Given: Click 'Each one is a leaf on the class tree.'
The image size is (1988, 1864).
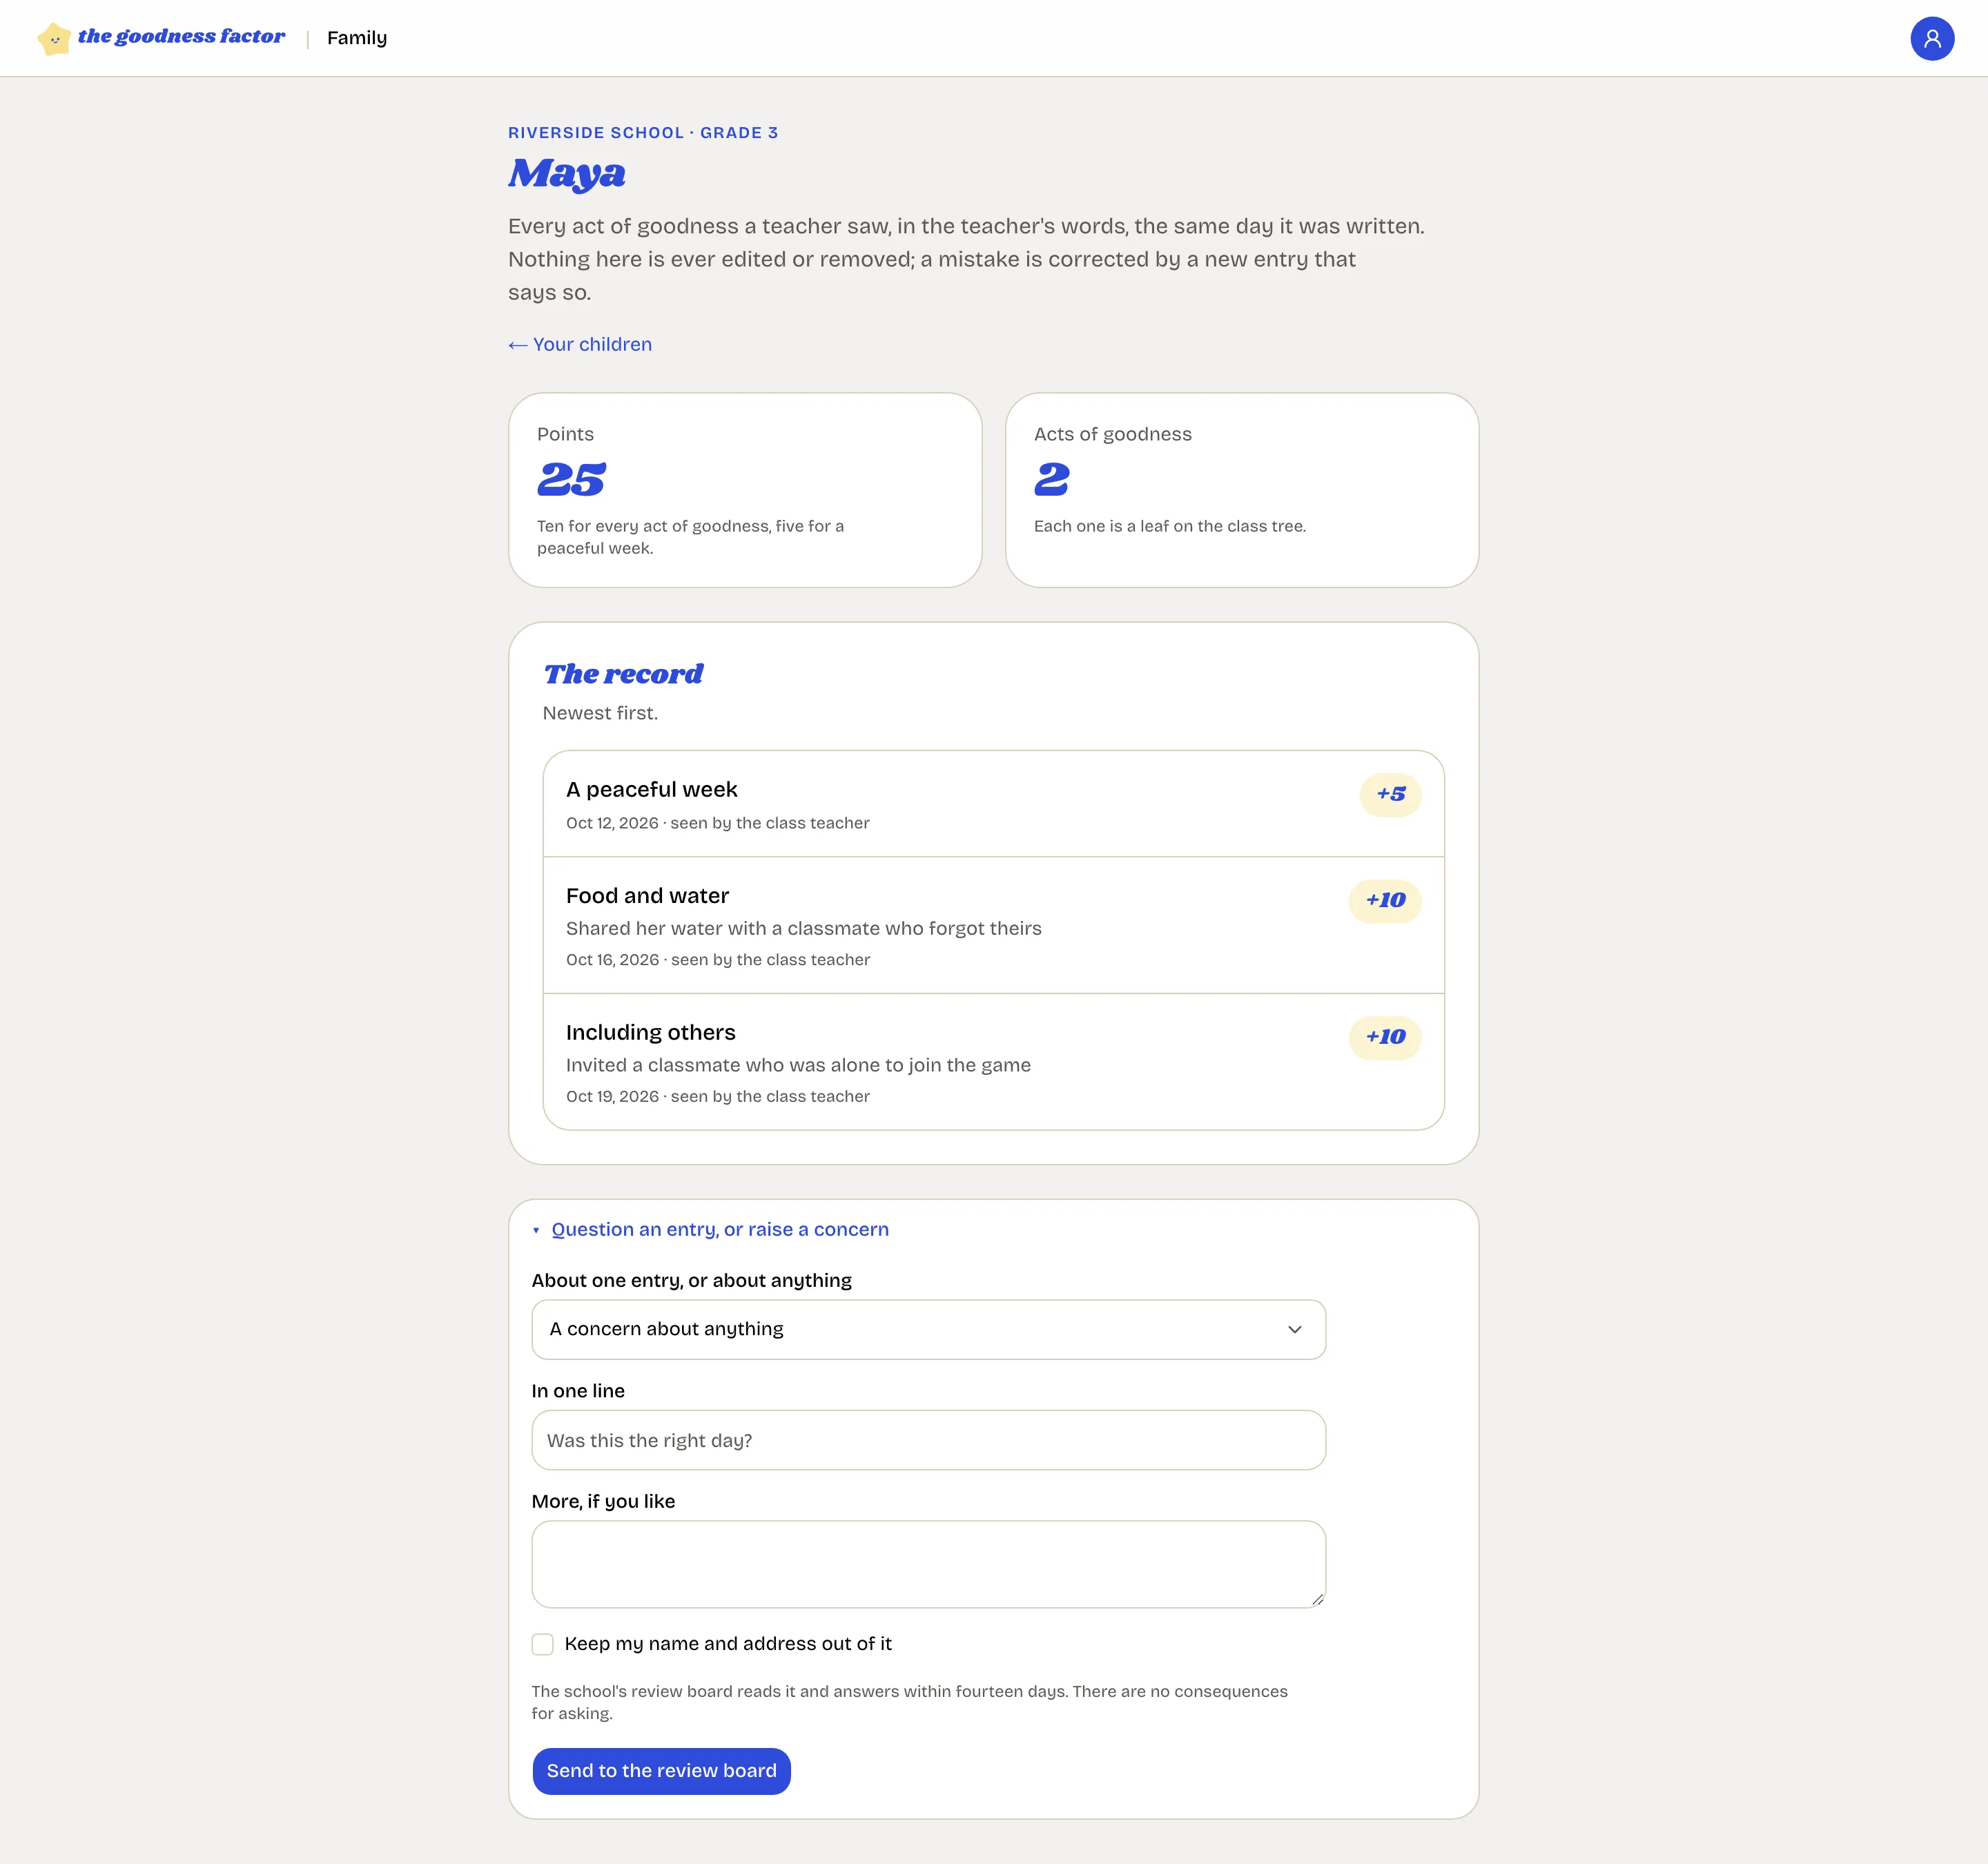Looking at the screenshot, I should click(x=1170, y=526).
